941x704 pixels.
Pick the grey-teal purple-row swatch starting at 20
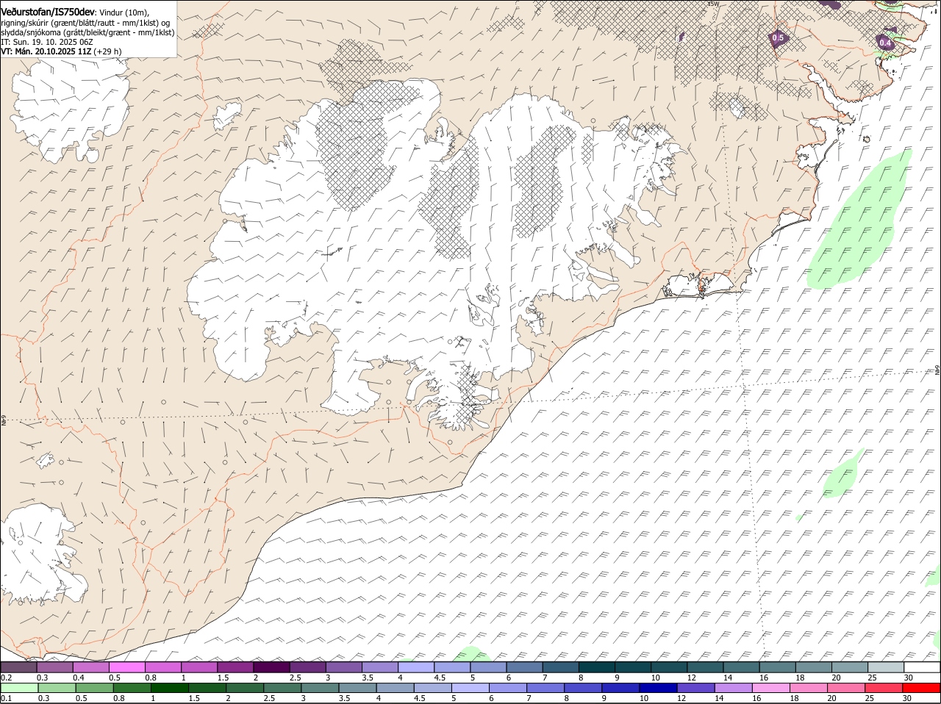(850, 667)
